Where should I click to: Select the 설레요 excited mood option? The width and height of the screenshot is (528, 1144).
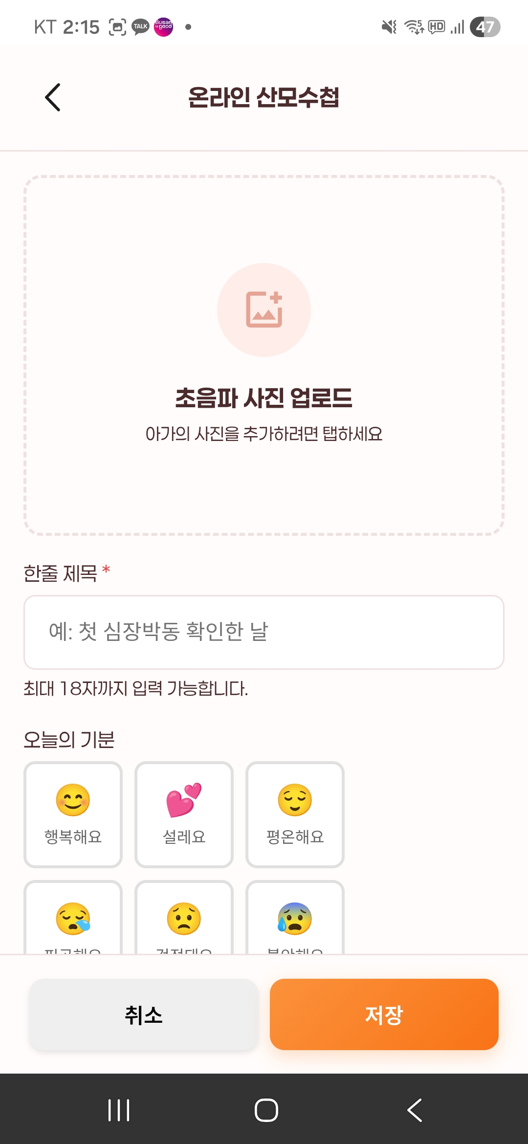pyautogui.click(x=184, y=814)
